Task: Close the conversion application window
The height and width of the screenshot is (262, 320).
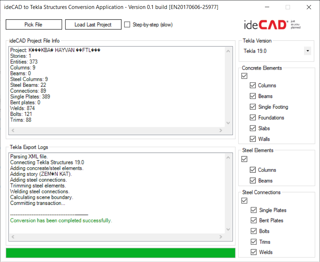Action: pos(309,7)
